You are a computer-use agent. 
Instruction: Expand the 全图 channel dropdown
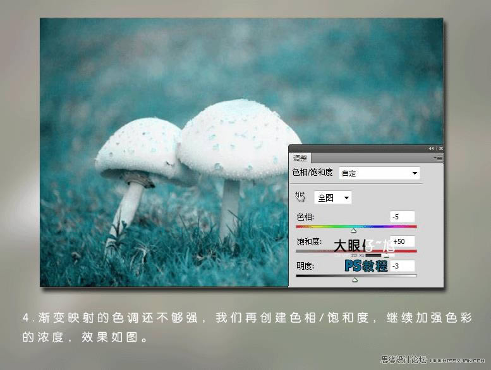click(333, 198)
